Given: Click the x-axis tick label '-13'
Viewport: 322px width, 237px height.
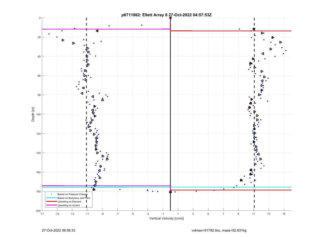Looking at the screenshot, I should (72, 214).
